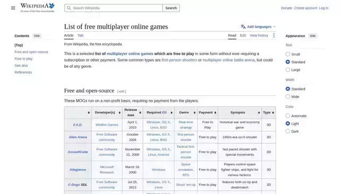Click edit link beside Free and open-source
The width and height of the screenshot is (340, 194).
coord(122,92)
